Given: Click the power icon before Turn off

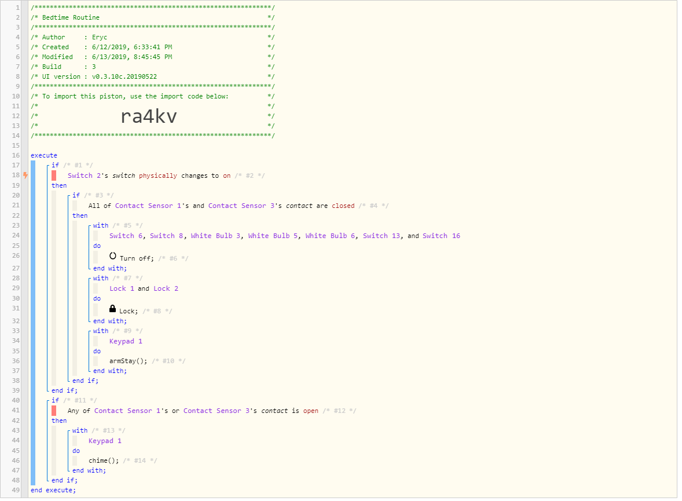Looking at the screenshot, I should (113, 256).
